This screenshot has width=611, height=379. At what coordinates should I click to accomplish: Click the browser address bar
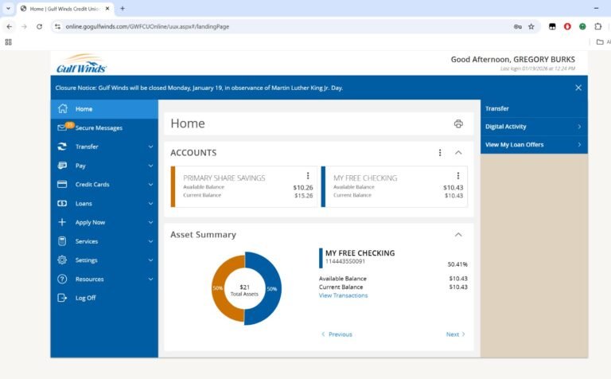click(278, 26)
